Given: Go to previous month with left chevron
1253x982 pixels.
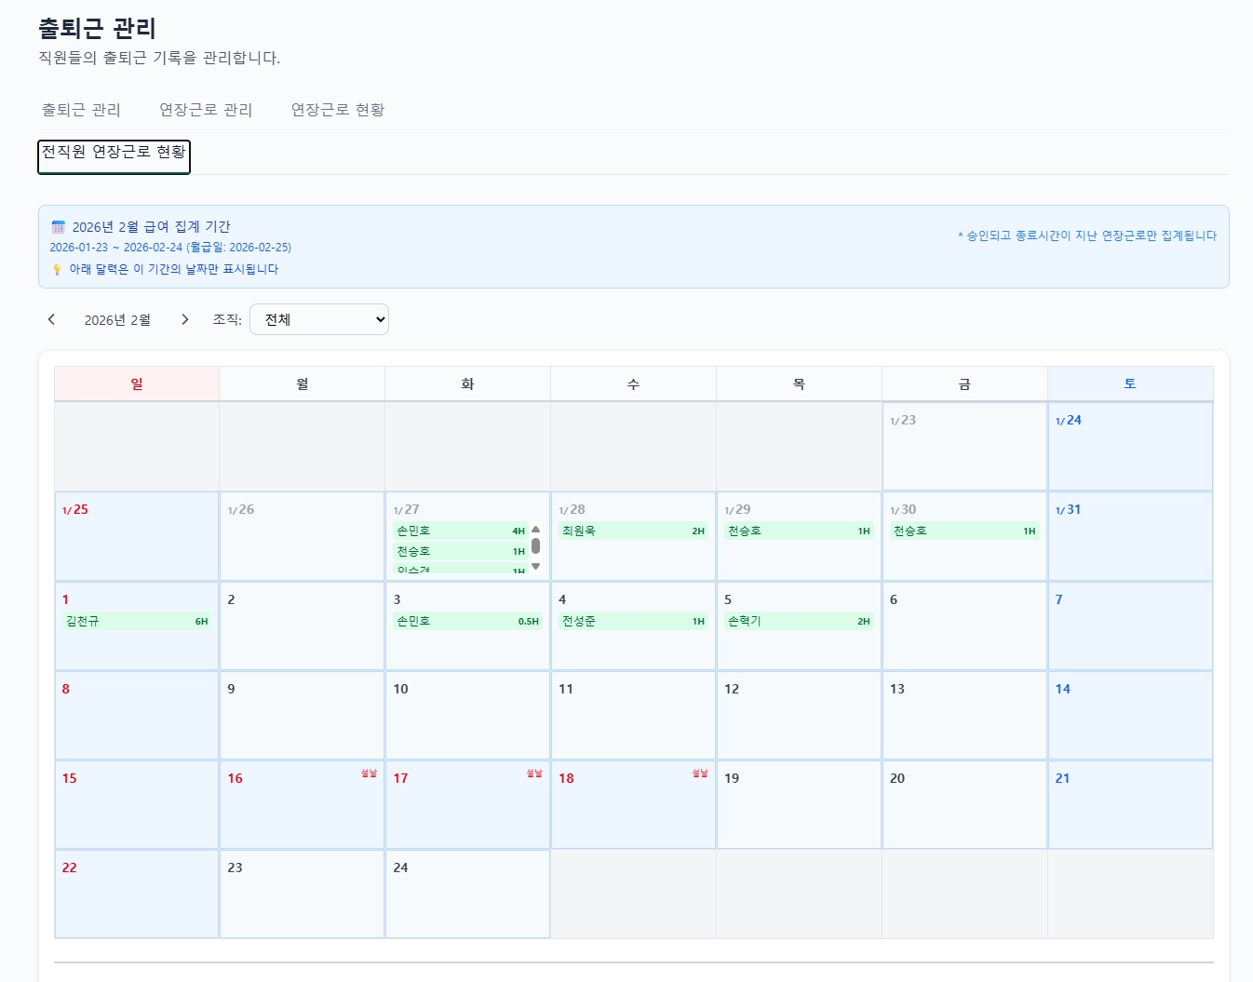Looking at the screenshot, I should (x=51, y=319).
